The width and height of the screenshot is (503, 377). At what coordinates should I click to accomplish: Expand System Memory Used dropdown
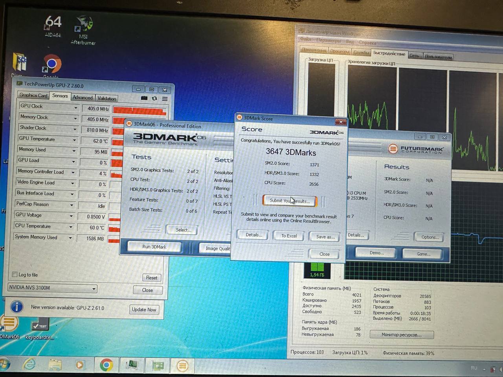click(x=70, y=238)
